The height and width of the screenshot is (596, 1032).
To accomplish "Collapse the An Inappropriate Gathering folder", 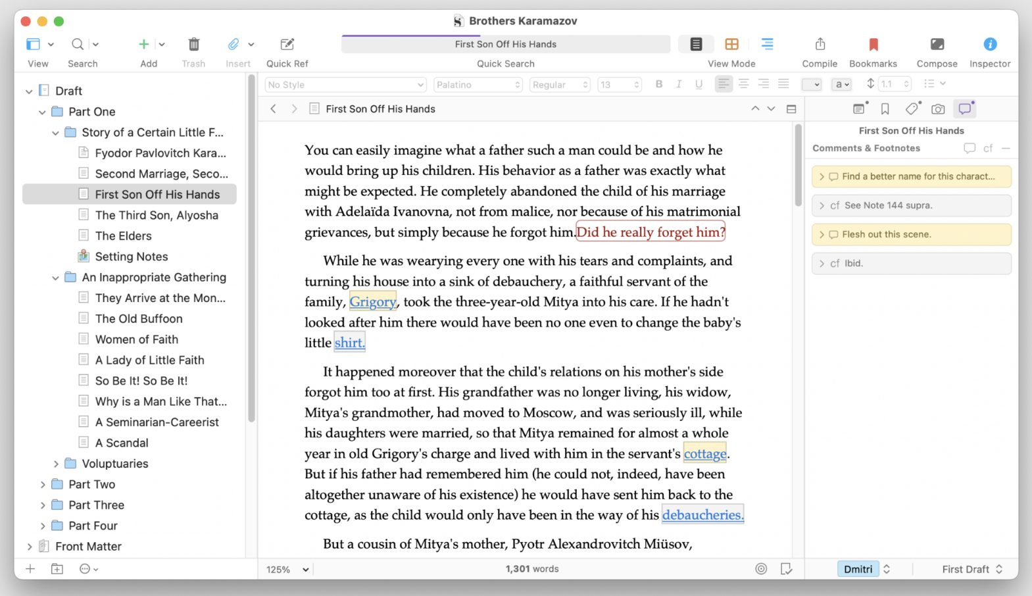I will tap(56, 278).
